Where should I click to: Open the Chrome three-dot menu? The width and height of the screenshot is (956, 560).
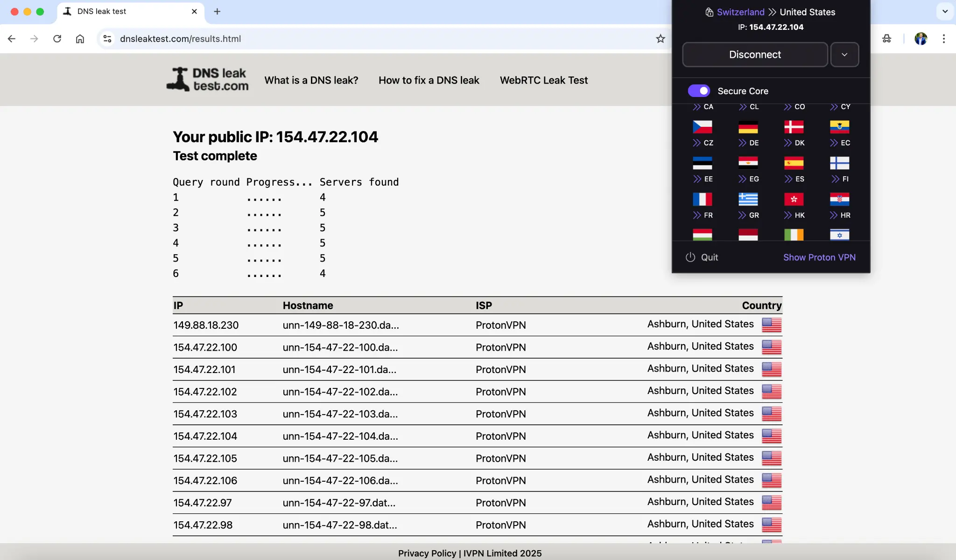tap(944, 39)
